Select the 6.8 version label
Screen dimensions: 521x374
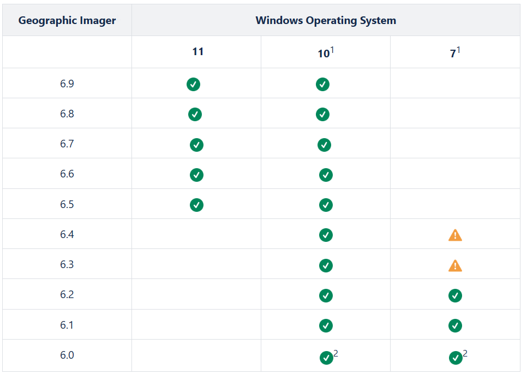(67, 114)
